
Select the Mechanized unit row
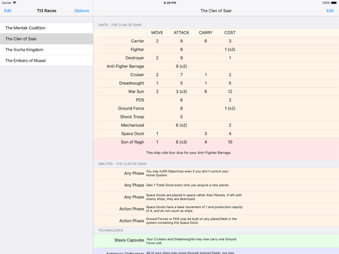click(216, 125)
